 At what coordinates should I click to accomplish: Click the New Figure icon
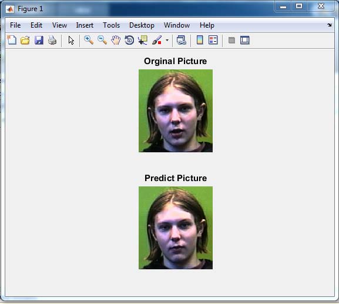12,40
